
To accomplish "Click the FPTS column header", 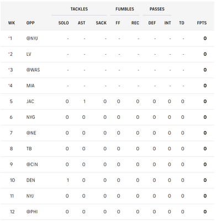I will click(202, 23).
